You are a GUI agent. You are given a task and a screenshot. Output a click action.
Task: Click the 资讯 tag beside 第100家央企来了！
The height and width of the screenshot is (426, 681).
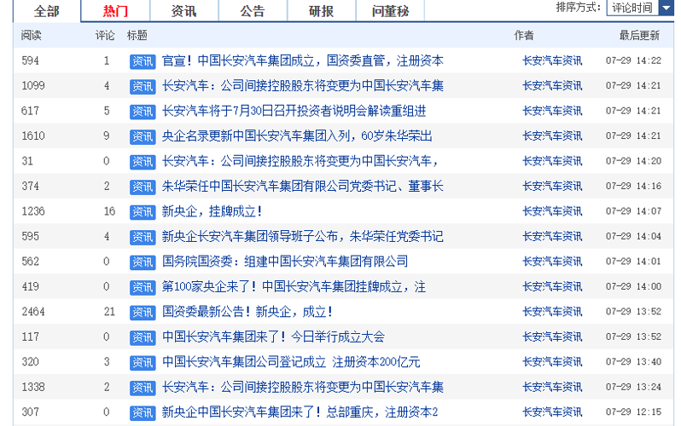tap(143, 288)
